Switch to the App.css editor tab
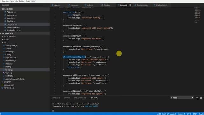This screenshot has width=204, height=115. (x=57, y=5)
